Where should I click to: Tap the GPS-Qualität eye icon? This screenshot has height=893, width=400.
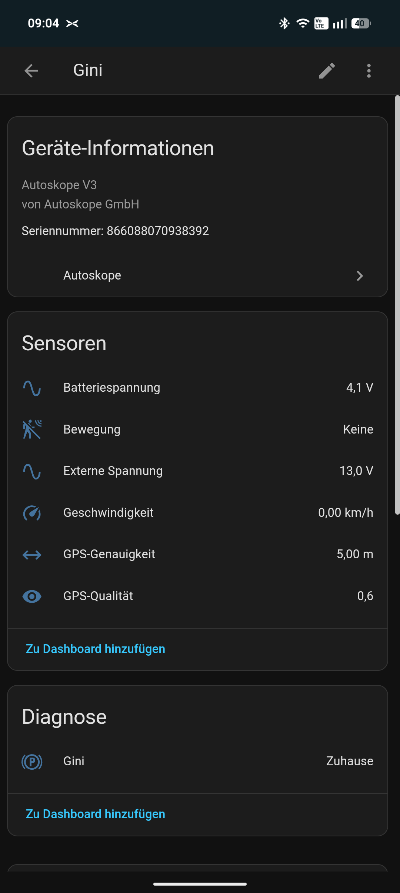click(32, 596)
